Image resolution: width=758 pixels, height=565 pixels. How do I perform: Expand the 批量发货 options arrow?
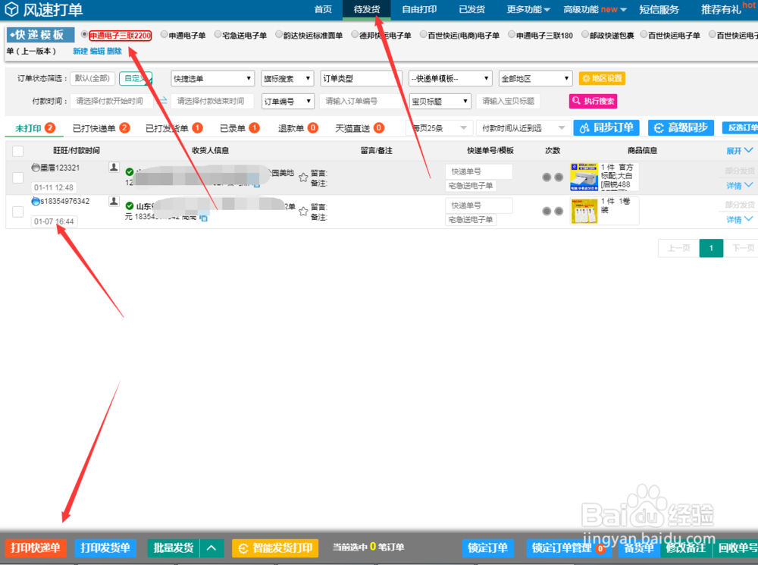coord(211,548)
